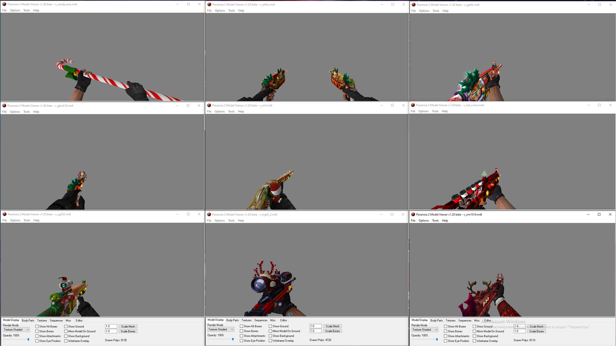Viewport: 616px width, 346px height.
Task: Click the app icon in the v_trg42_2.mdl title bar
Action: [x=209, y=214]
